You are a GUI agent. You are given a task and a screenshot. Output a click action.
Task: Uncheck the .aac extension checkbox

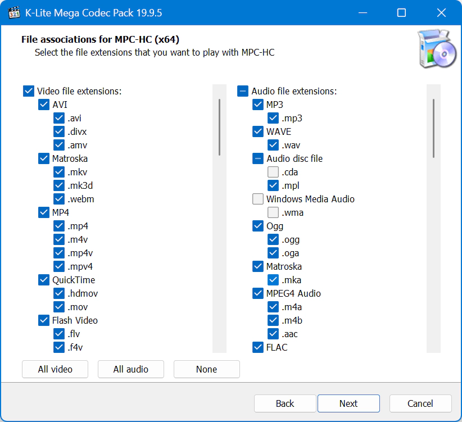273,334
